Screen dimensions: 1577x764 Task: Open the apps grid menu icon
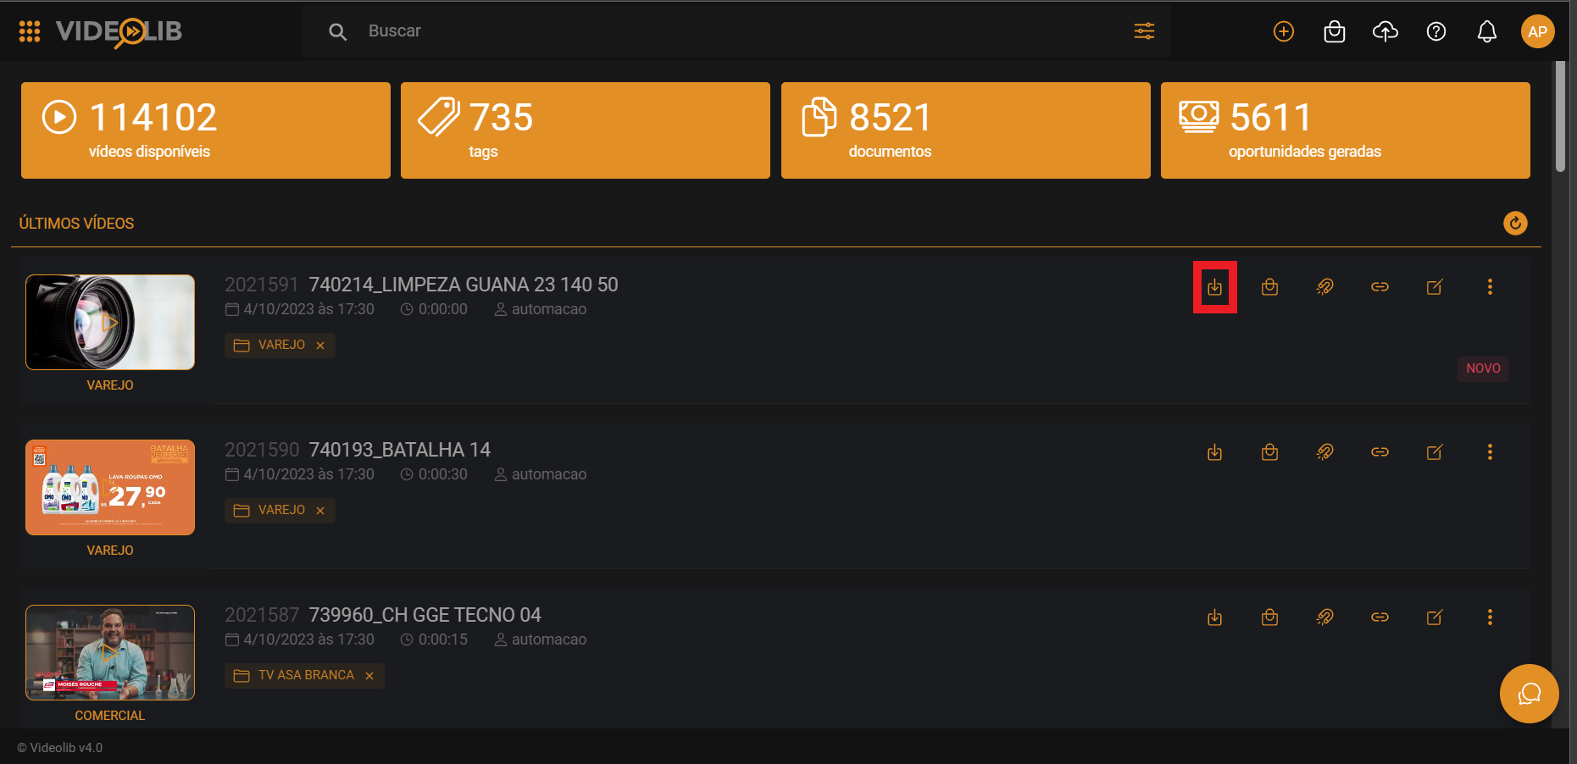tap(30, 31)
